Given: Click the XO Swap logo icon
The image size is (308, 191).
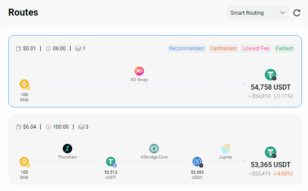Looking at the screenshot, I should click(x=139, y=71).
